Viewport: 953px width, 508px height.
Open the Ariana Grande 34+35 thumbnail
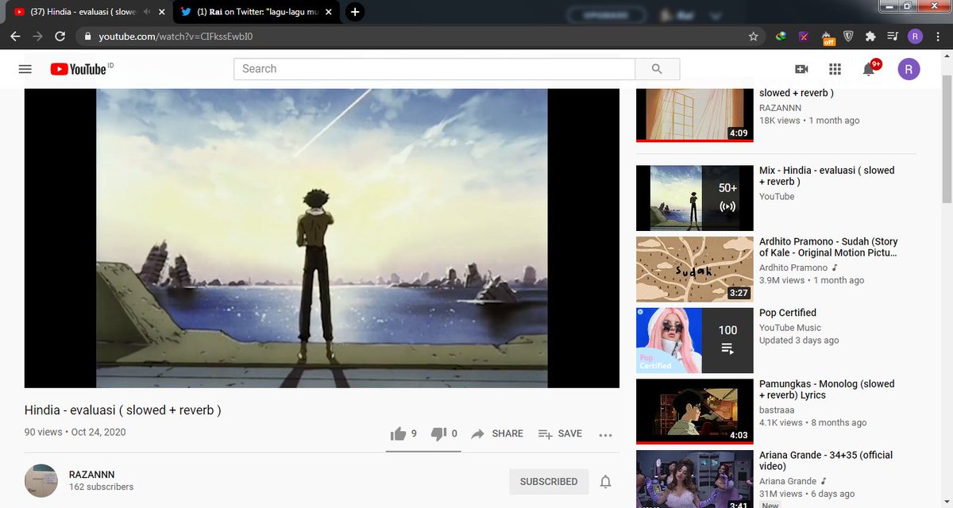point(695,479)
